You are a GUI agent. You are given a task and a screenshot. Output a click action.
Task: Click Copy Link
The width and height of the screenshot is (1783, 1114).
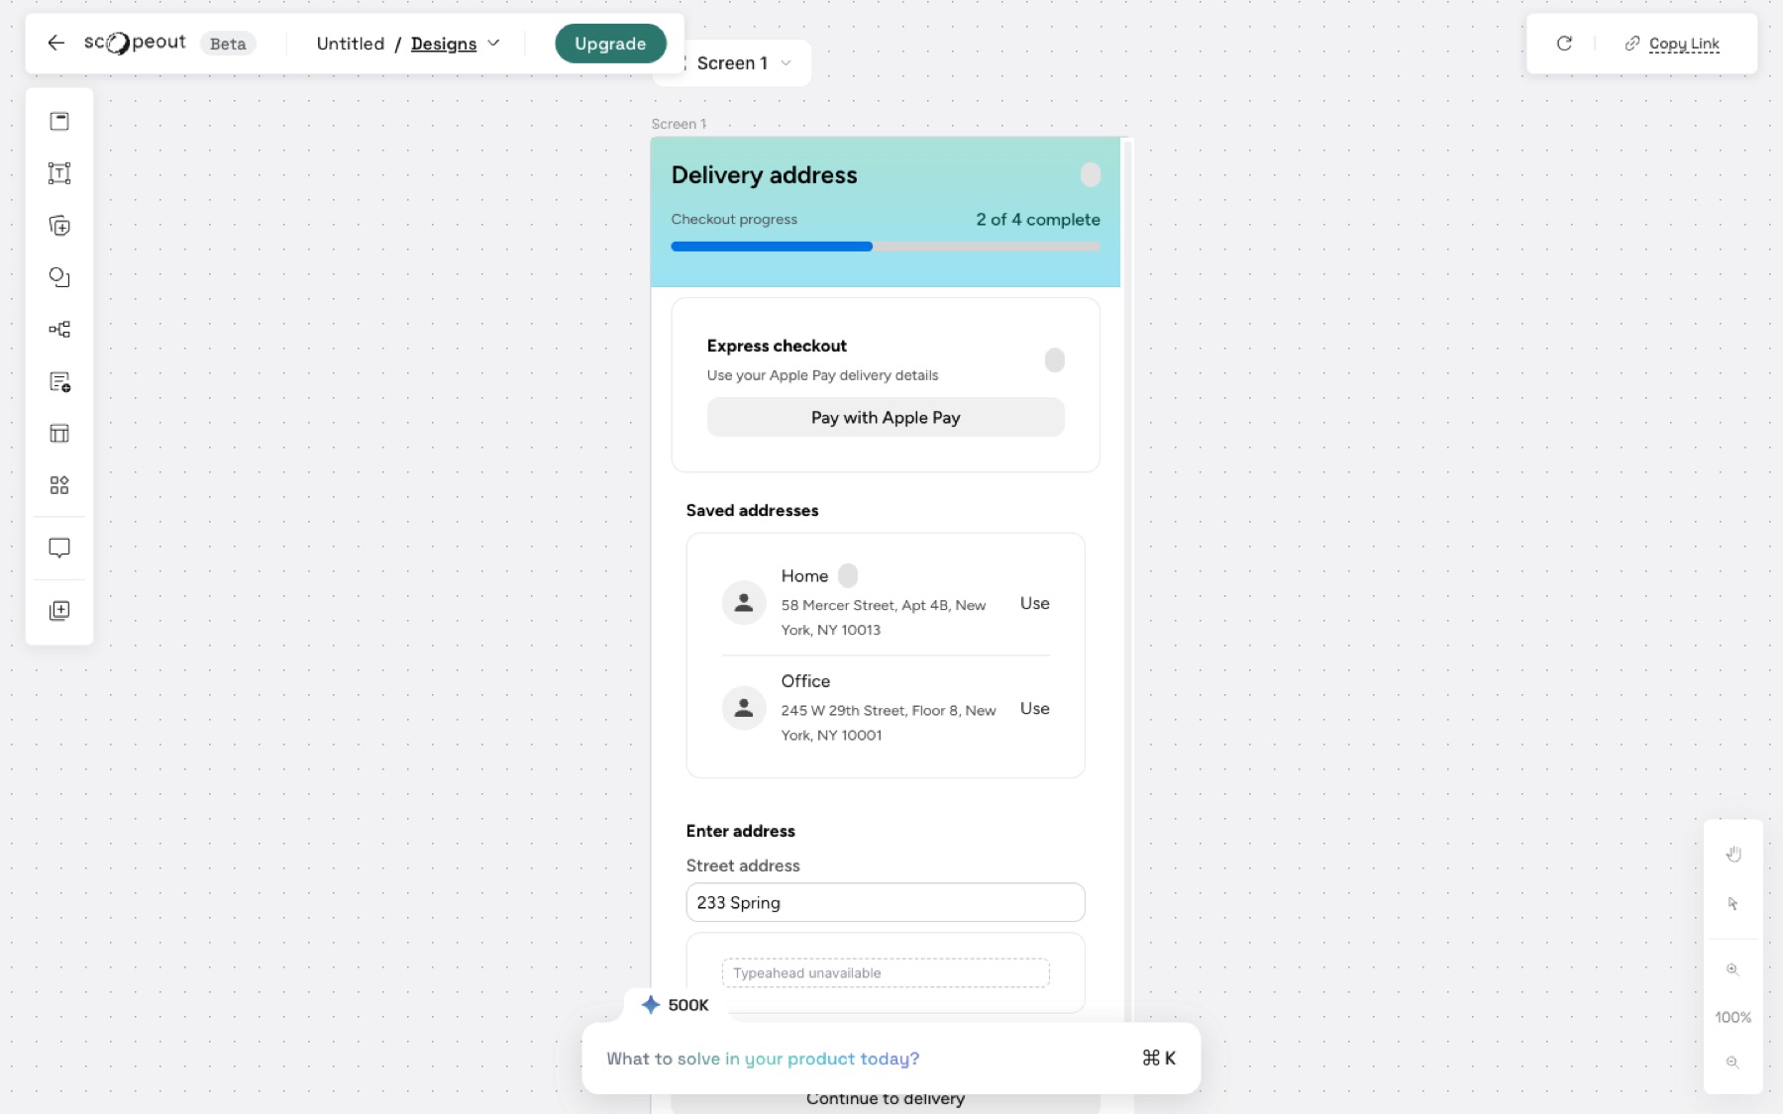tap(1684, 44)
